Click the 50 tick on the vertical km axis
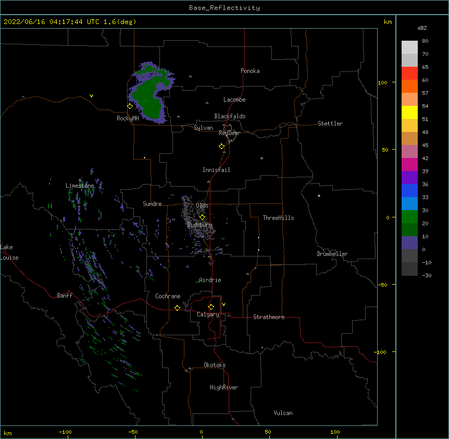The height and width of the screenshot is (439, 449). pyautogui.click(x=385, y=150)
